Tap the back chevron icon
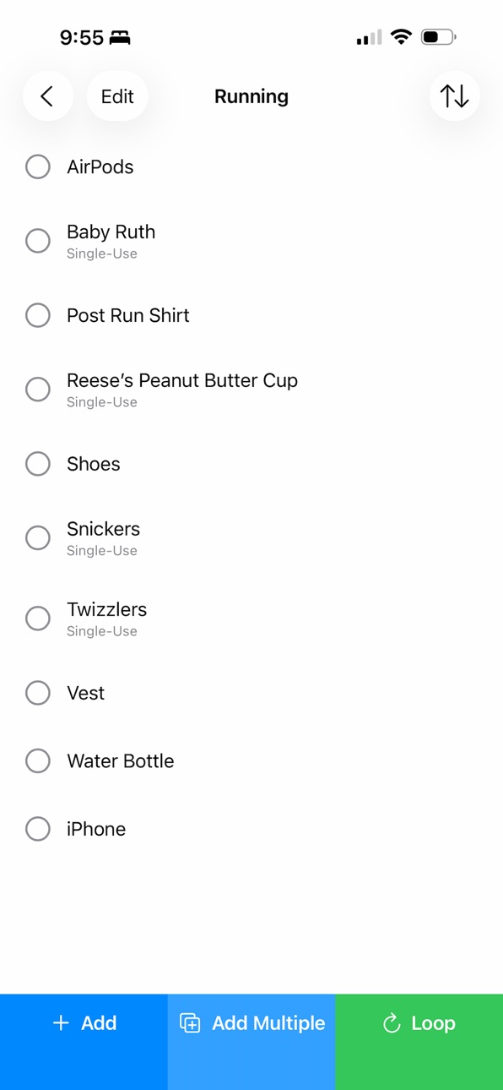Viewport: 503px width, 1090px height. [47, 96]
